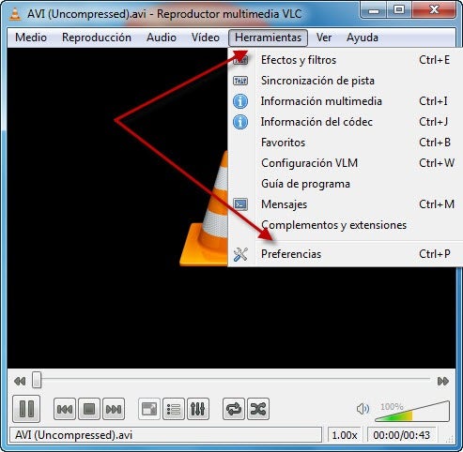The width and height of the screenshot is (463, 452).
Task: Step backward with the rewind arrows icon
Action: coord(20,381)
